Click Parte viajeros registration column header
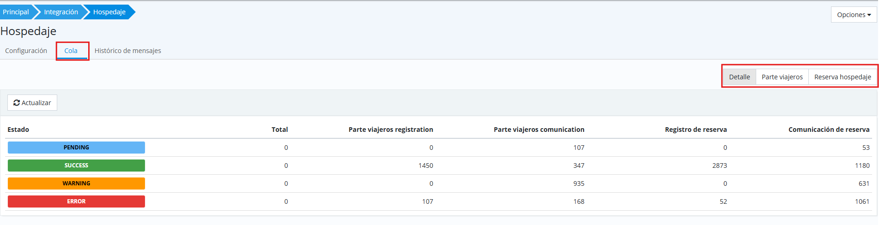 pyautogui.click(x=391, y=130)
